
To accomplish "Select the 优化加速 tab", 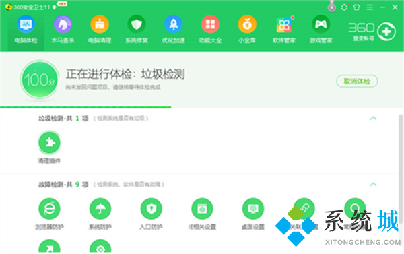I will click(174, 30).
